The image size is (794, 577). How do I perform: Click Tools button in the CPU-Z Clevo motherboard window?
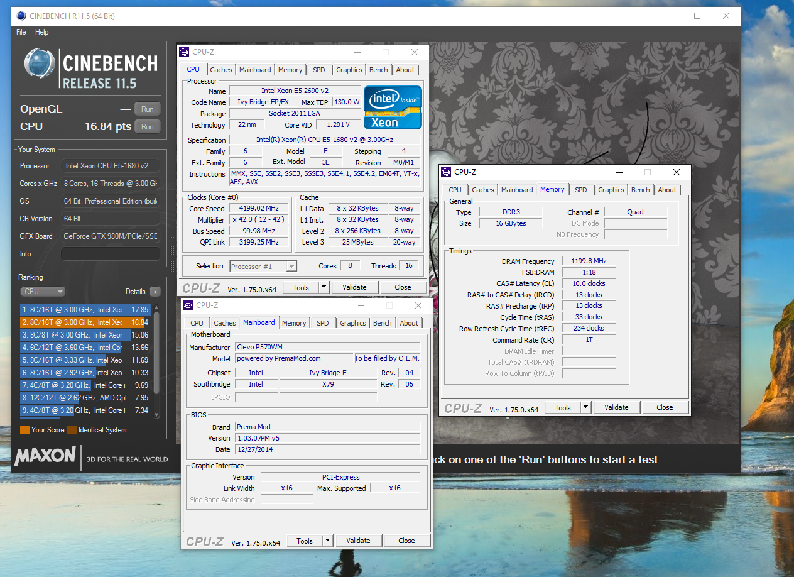(305, 541)
